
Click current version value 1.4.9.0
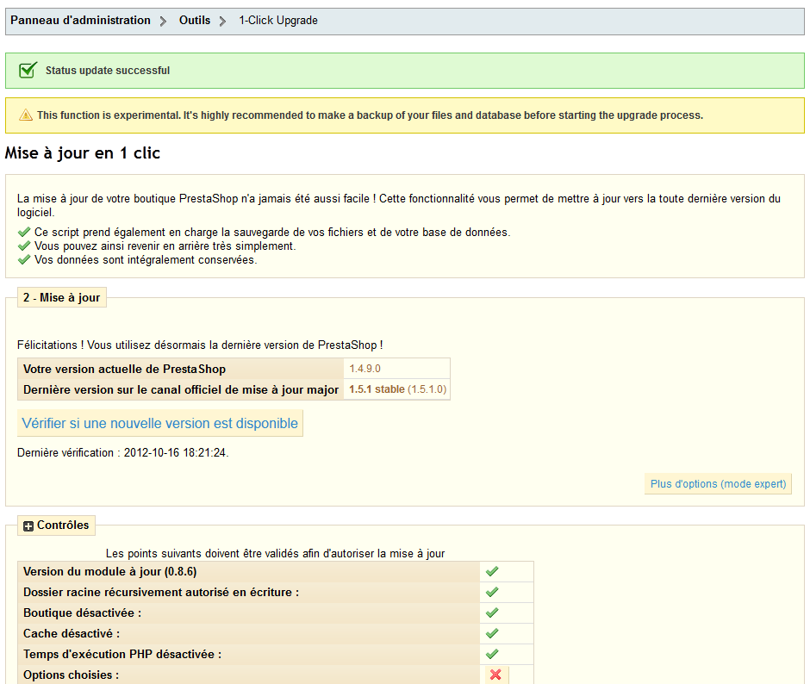[364, 369]
